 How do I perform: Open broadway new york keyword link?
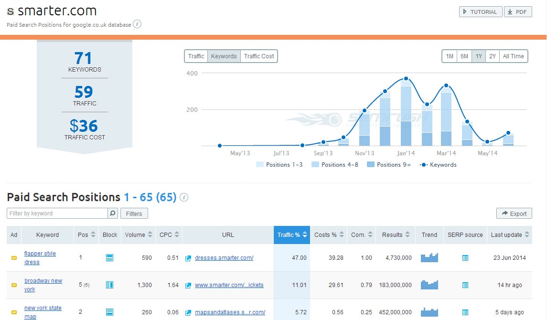click(43, 285)
